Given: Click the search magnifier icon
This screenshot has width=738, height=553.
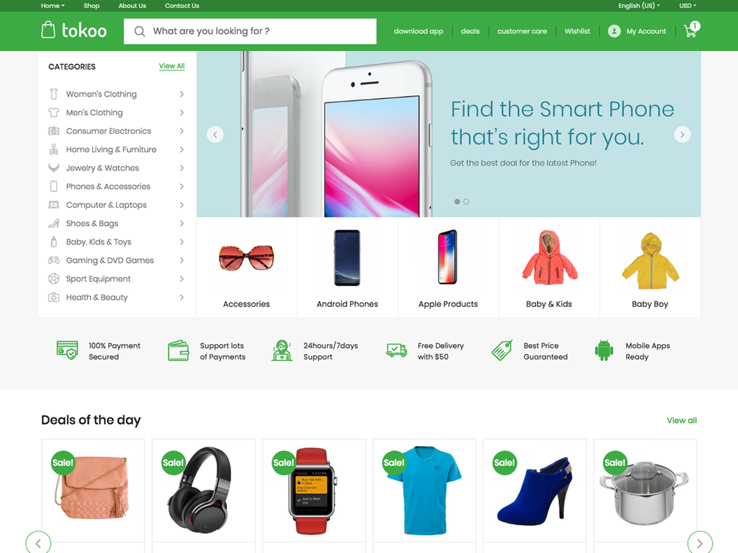Looking at the screenshot, I should pos(140,31).
